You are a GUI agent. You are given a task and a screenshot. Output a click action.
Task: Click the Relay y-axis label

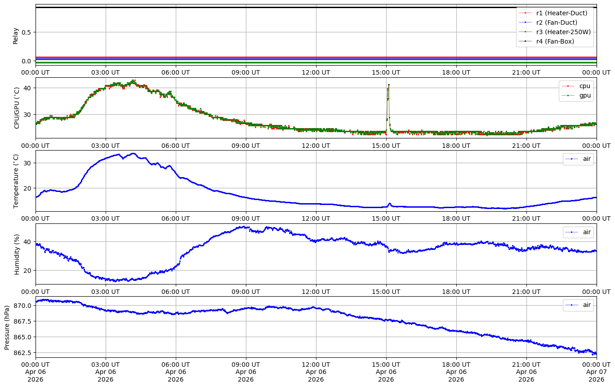(16, 36)
